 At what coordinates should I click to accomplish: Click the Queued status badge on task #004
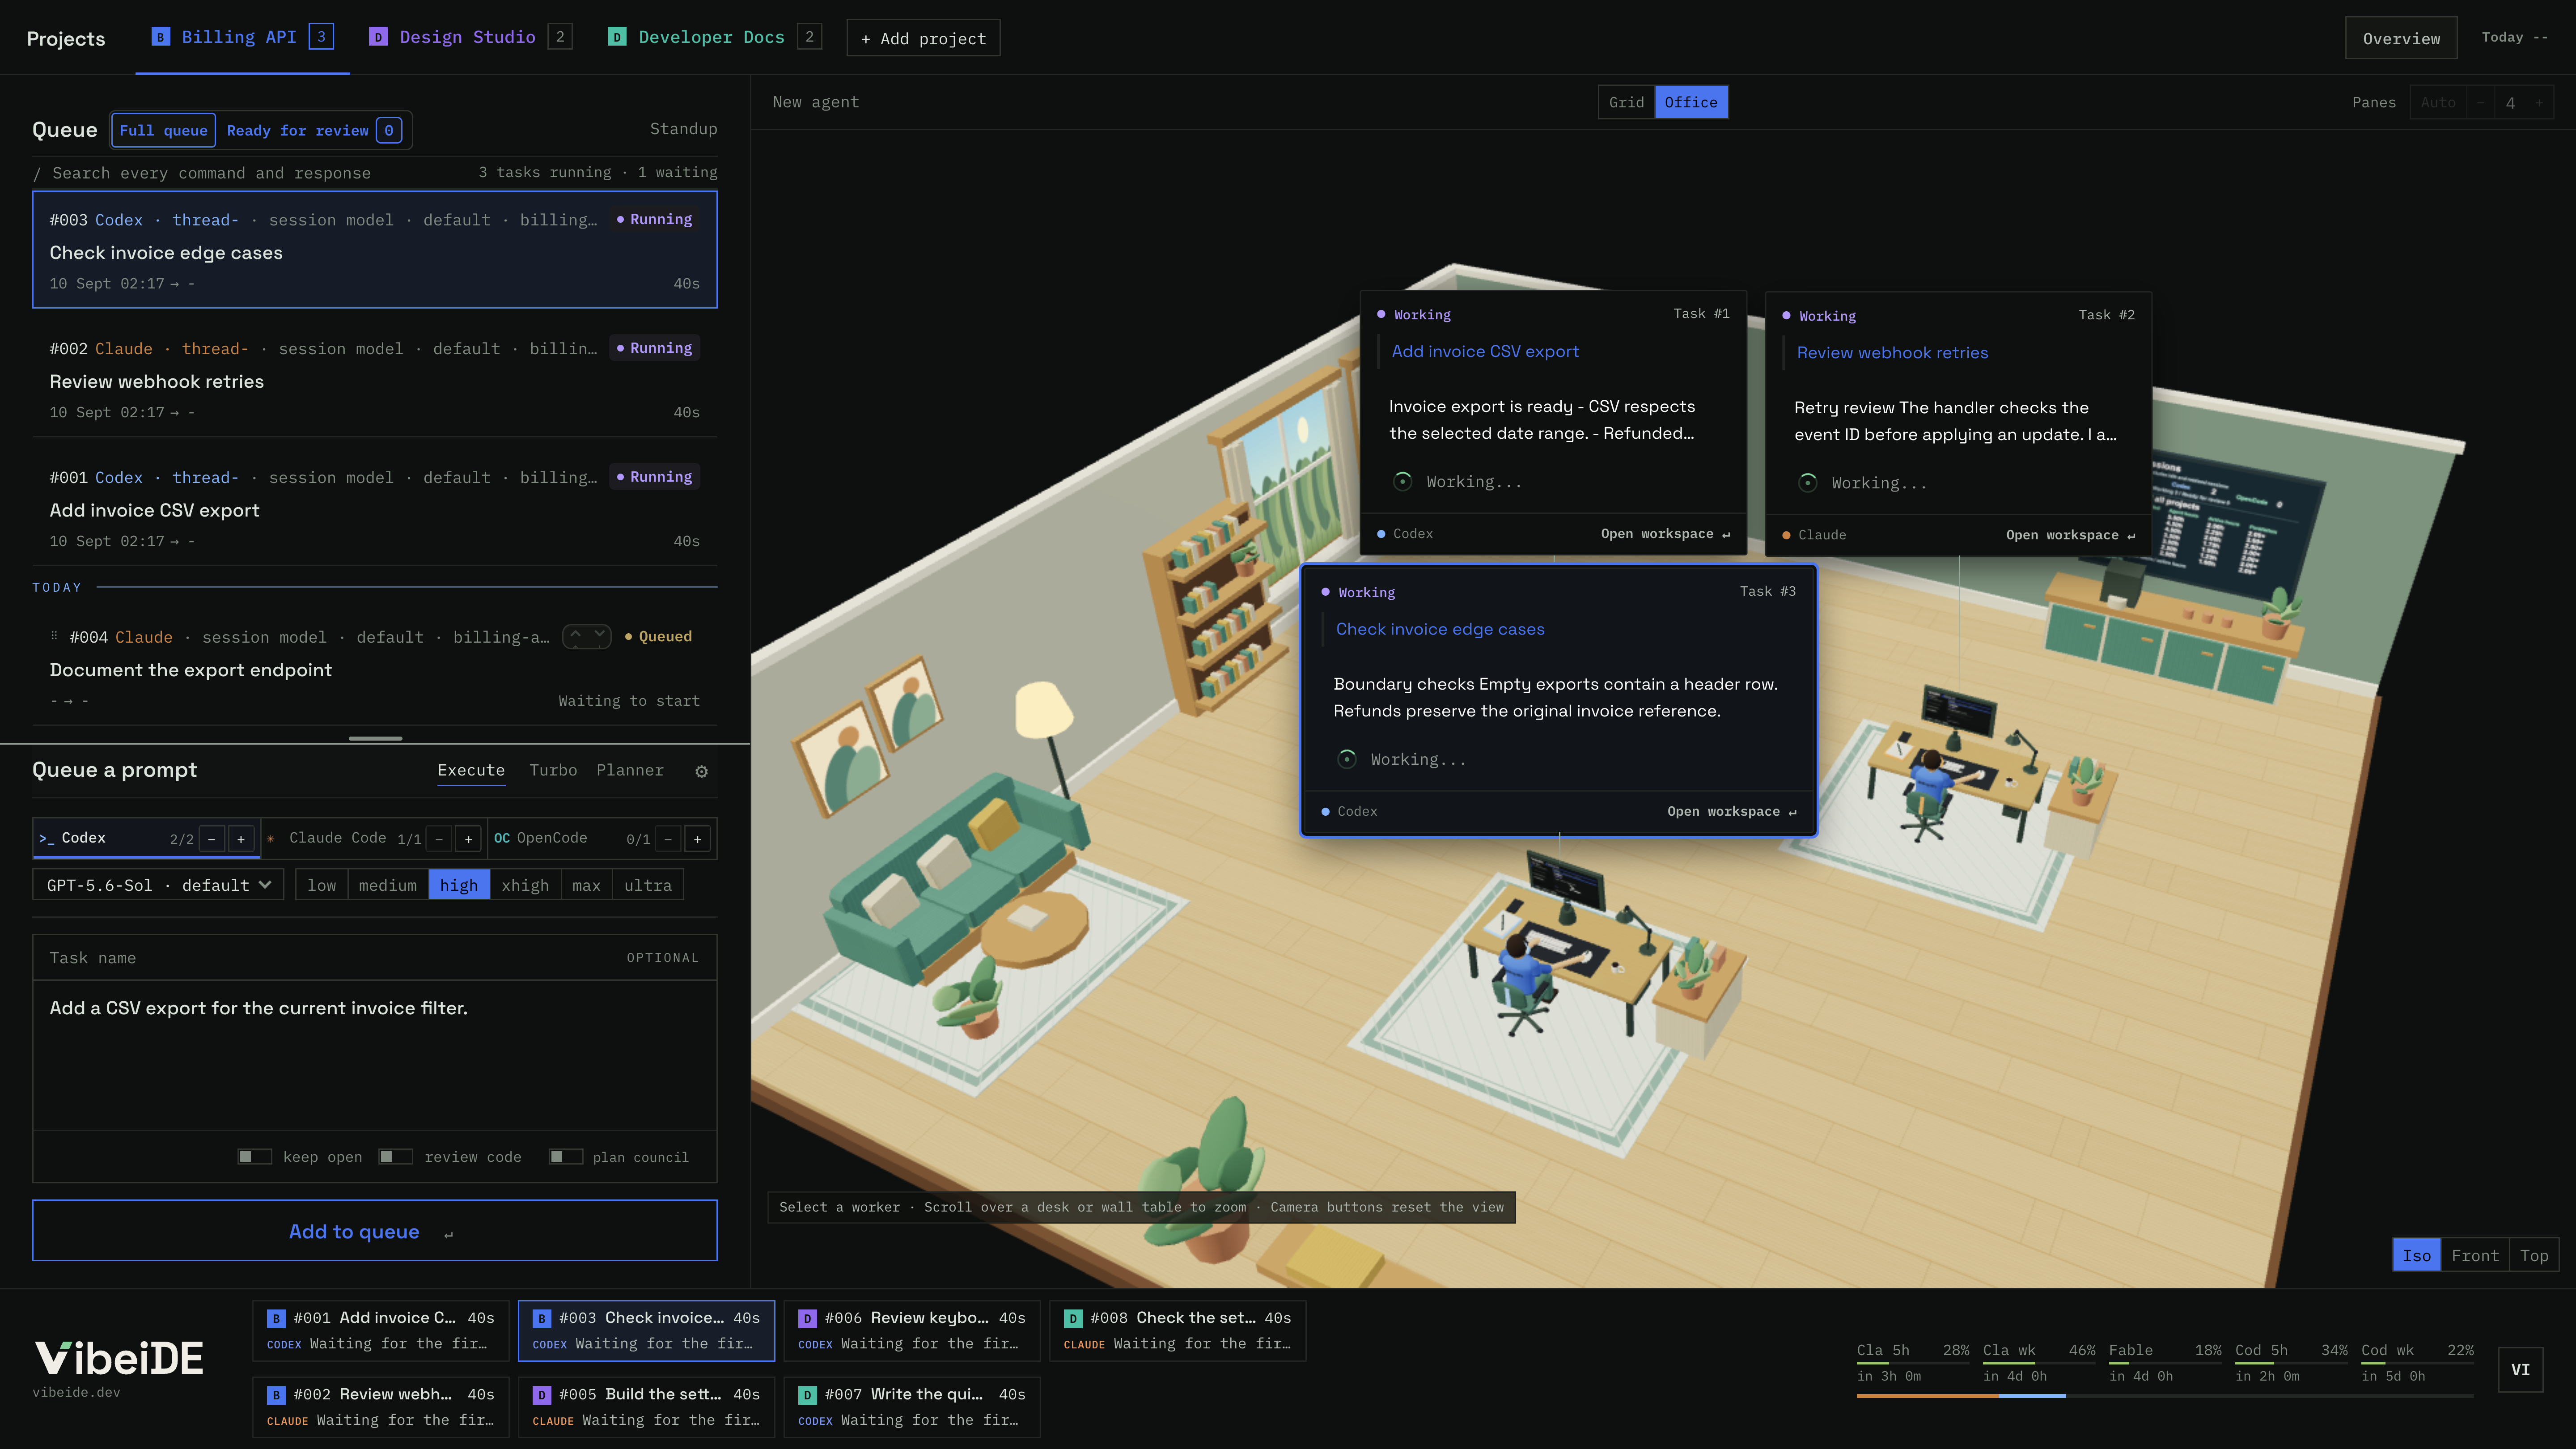tap(658, 636)
